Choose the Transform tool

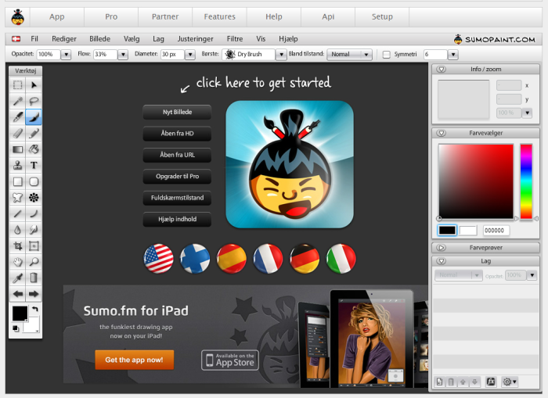coord(34,246)
